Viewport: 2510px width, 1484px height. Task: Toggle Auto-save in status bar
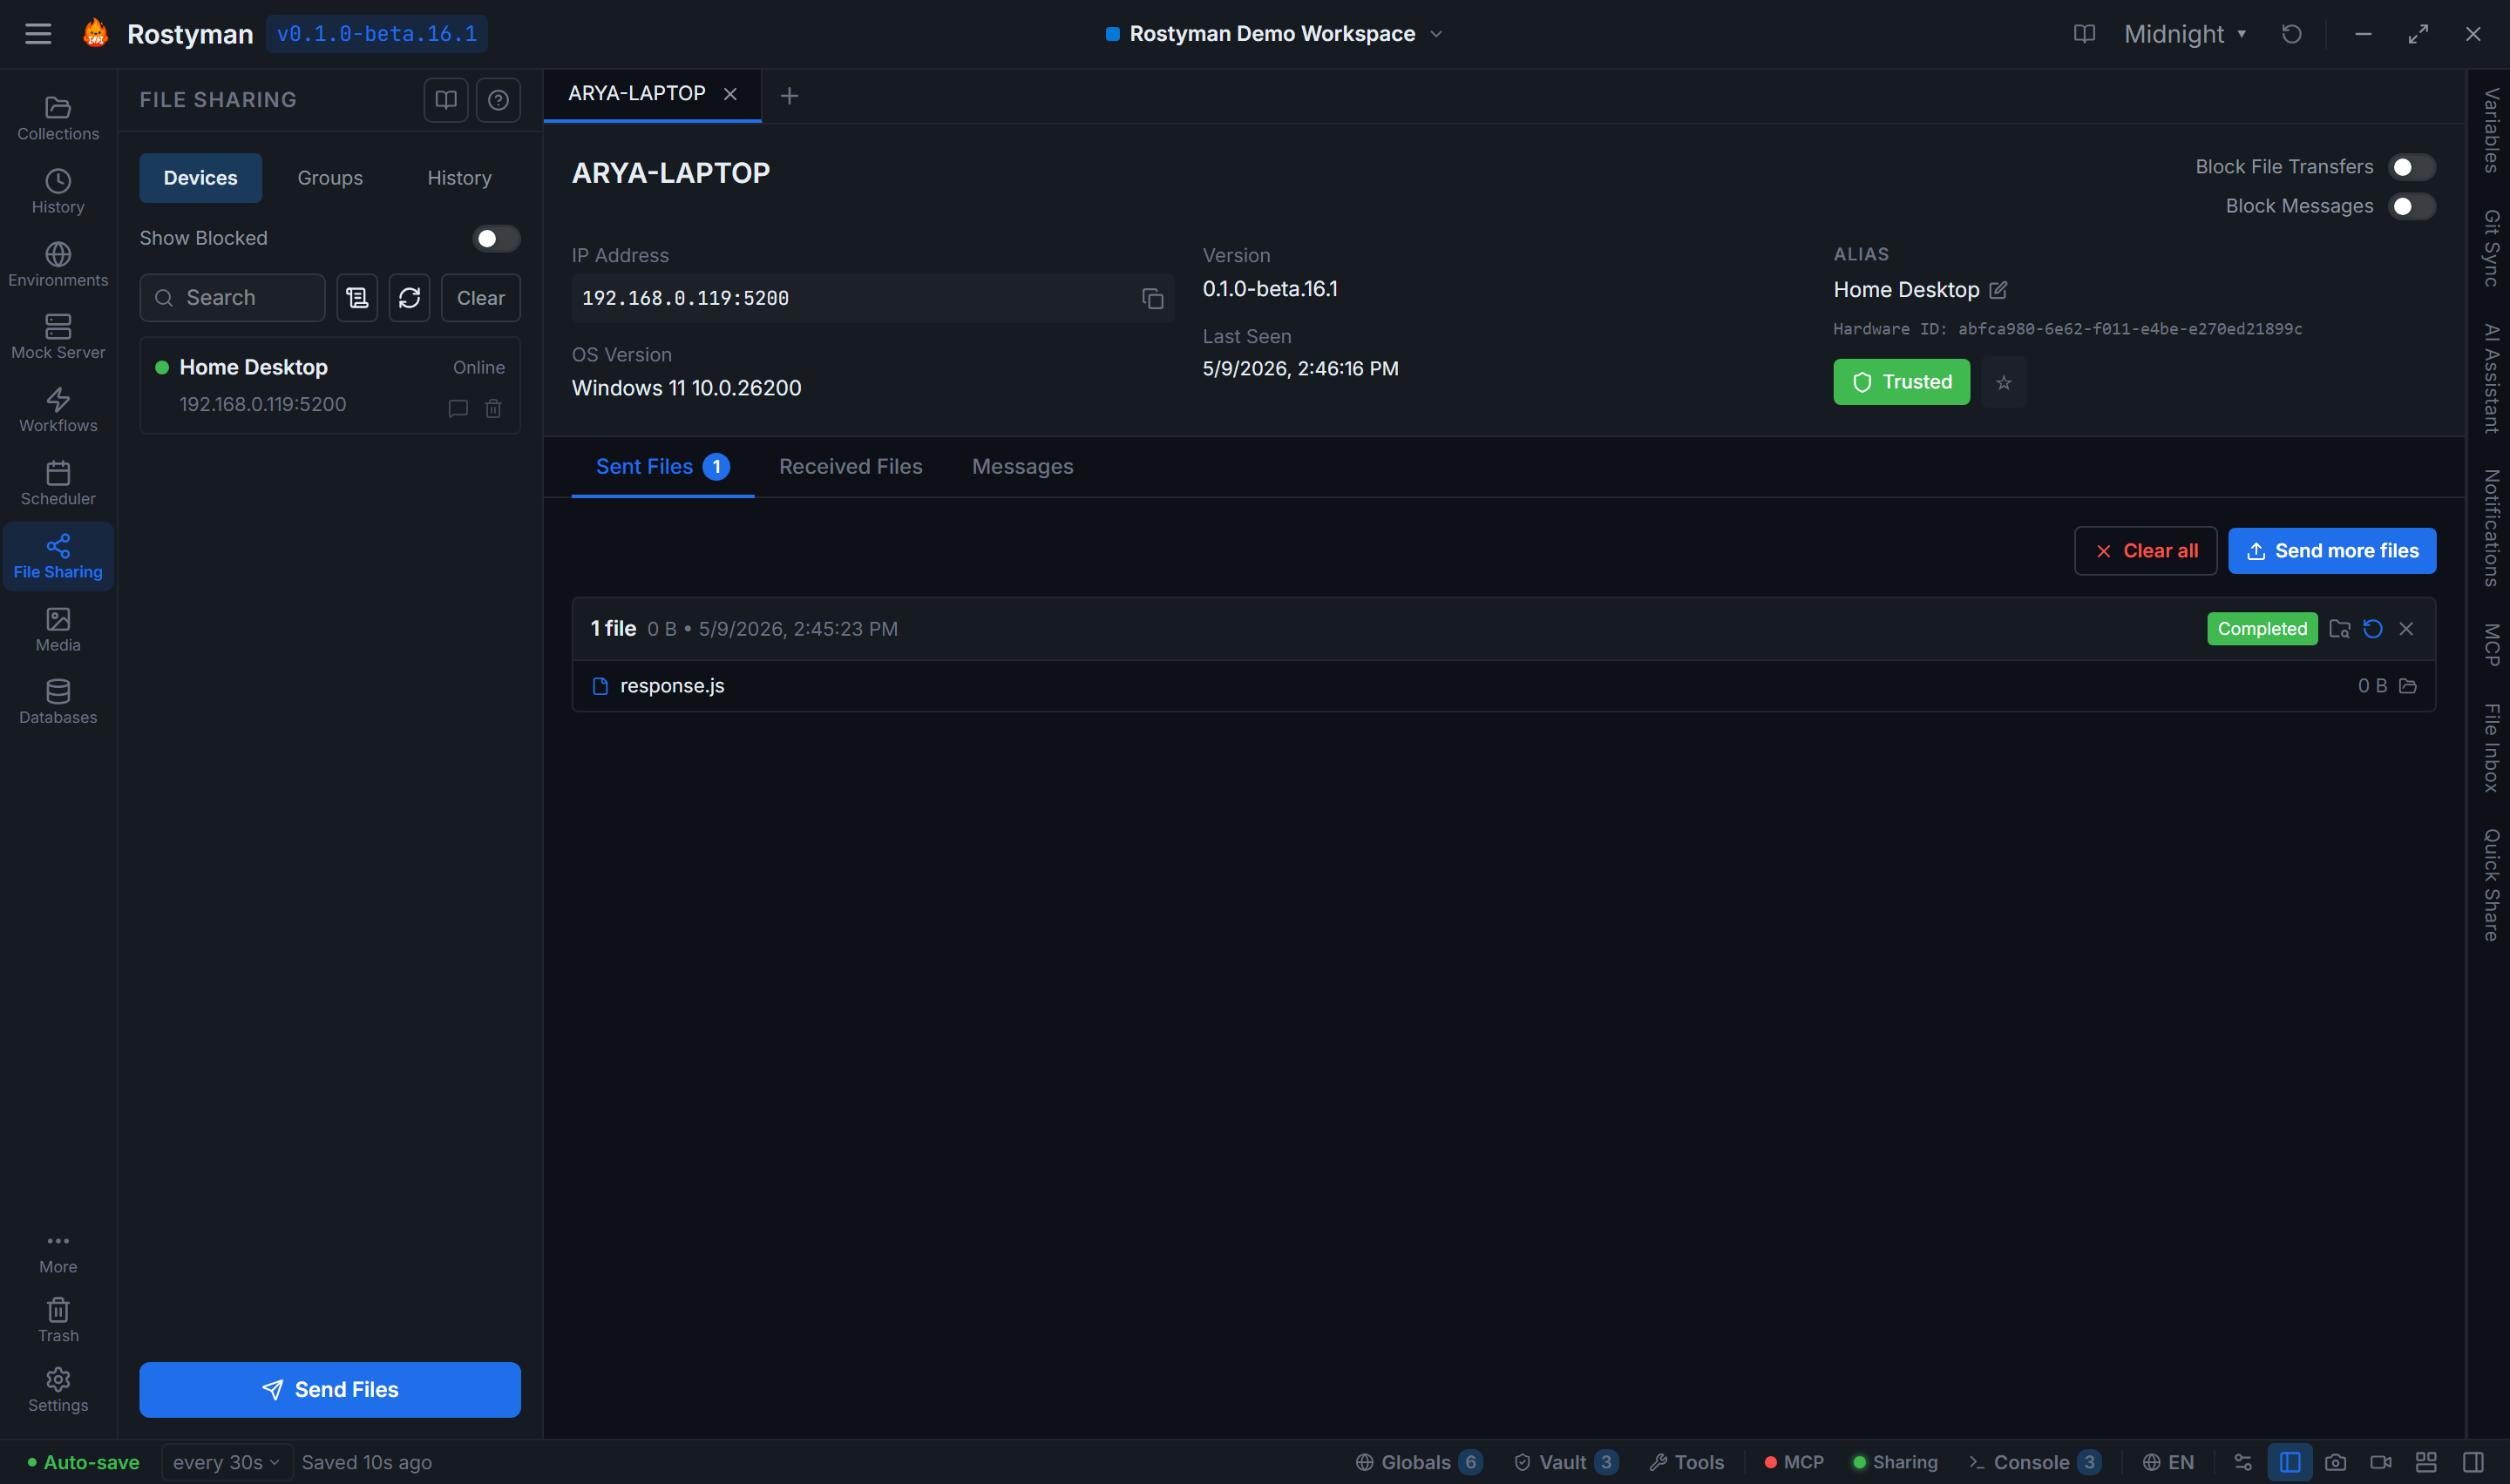click(84, 1462)
